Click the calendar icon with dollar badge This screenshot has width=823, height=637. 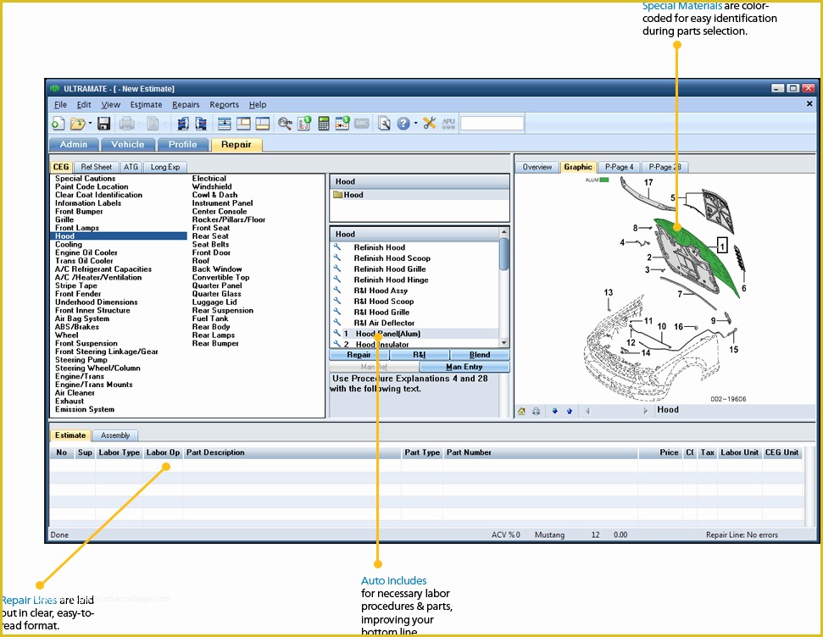point(342,124)
